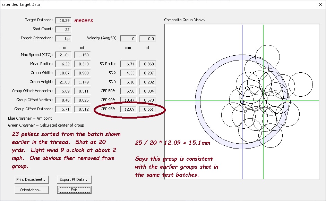The width and height of the screenshot is (326, 201).
Task: Select CEP 95% mm value 12.09
Action: point(128,109)
